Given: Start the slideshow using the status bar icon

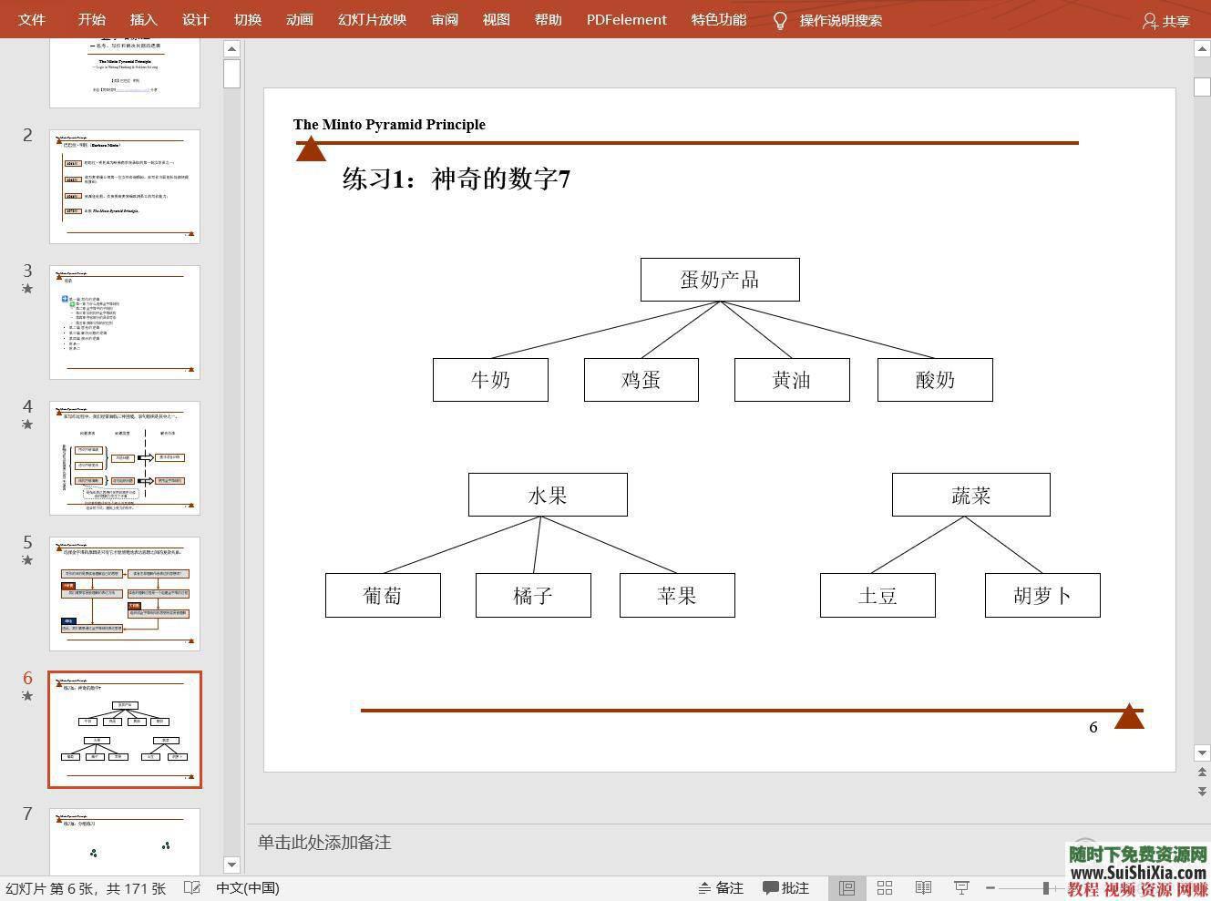Looking at the screenshot, I should click(x=960, y=887).
